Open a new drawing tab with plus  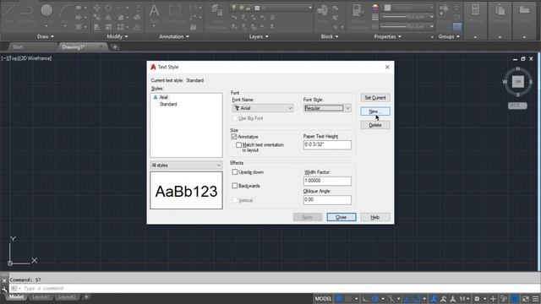[115, 47]
